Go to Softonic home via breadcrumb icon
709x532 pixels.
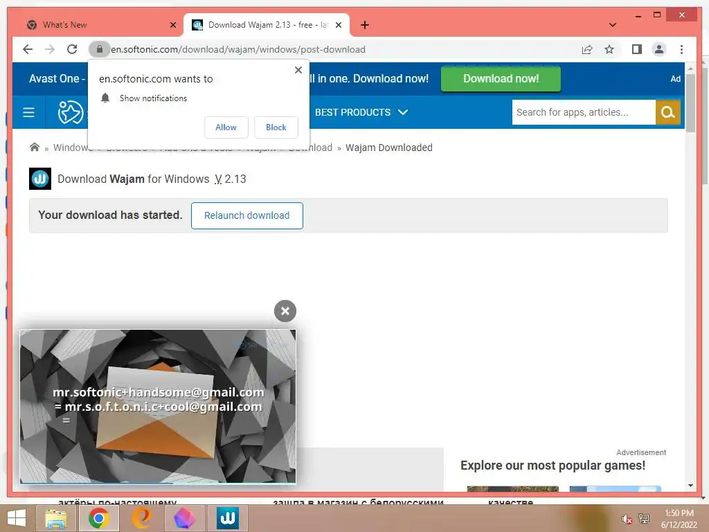click(x=35, y=147)
